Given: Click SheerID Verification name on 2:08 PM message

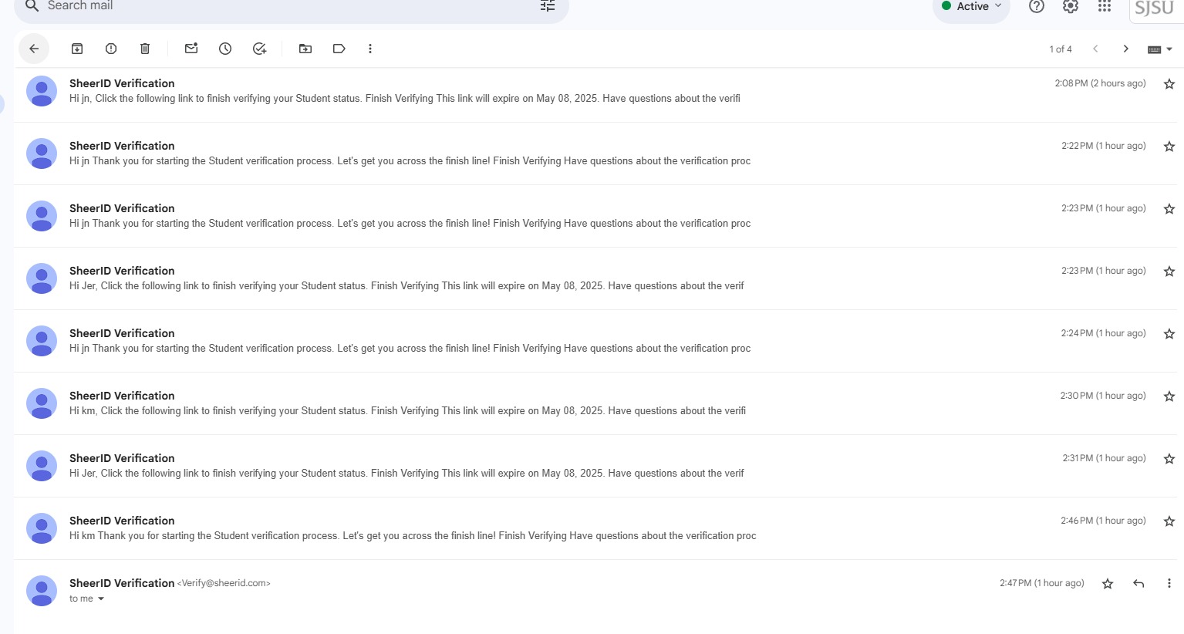Looking at the screenshot, I should coord(122,83).
